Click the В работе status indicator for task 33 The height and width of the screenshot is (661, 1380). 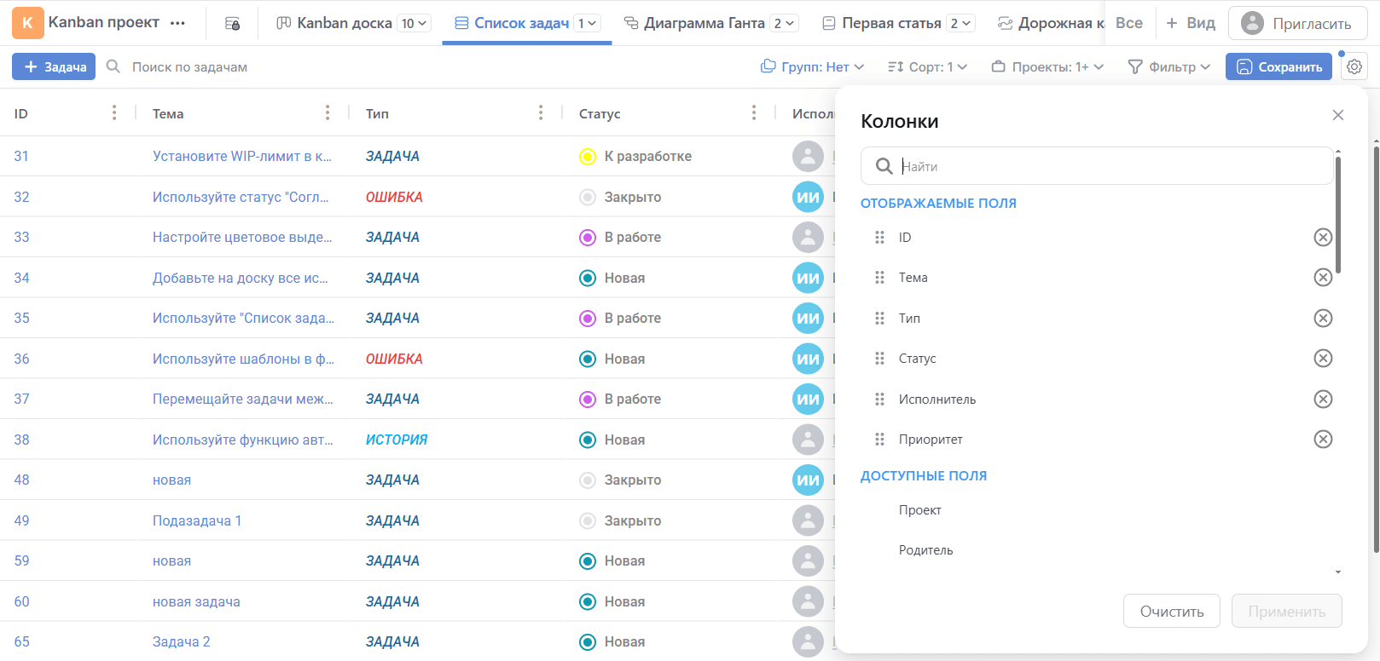pyautogui.click(x=588, y=238)
